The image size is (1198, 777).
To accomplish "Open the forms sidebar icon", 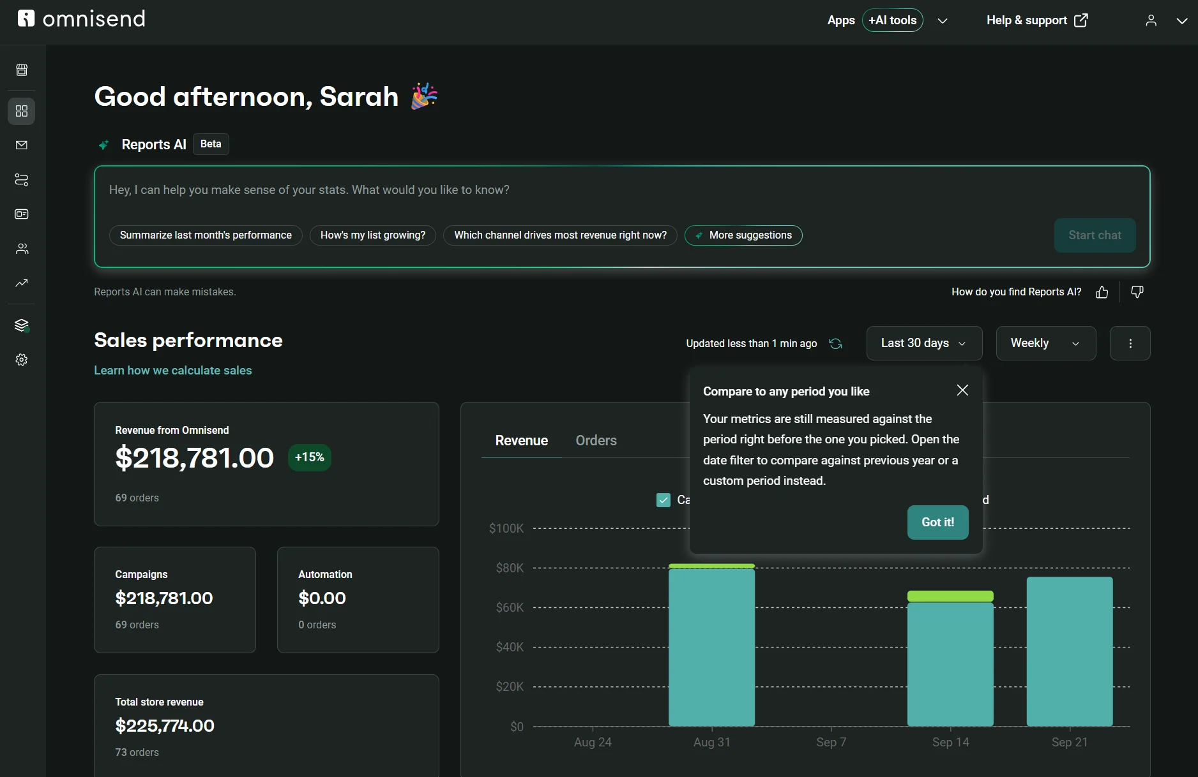I will pyautogui.click(x=22, y=214).
